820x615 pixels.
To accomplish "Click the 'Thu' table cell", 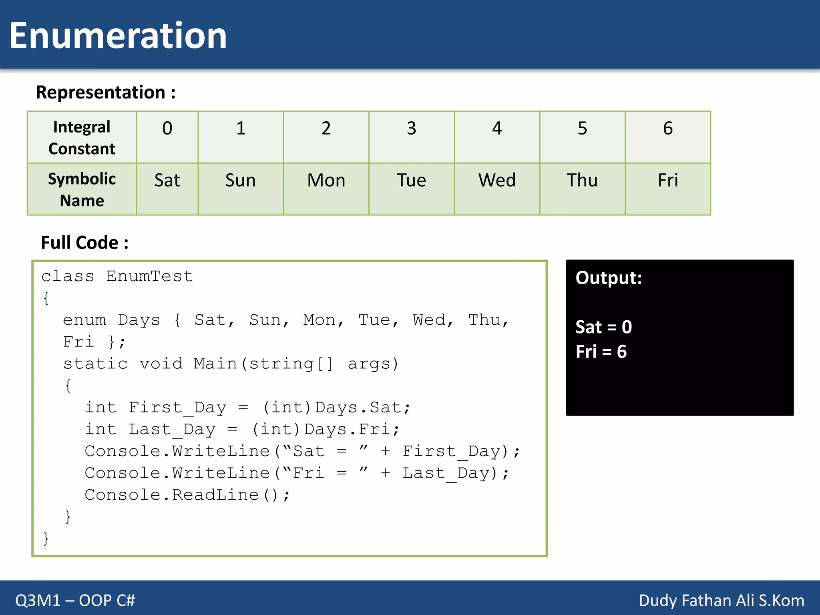I will (583, 189).
